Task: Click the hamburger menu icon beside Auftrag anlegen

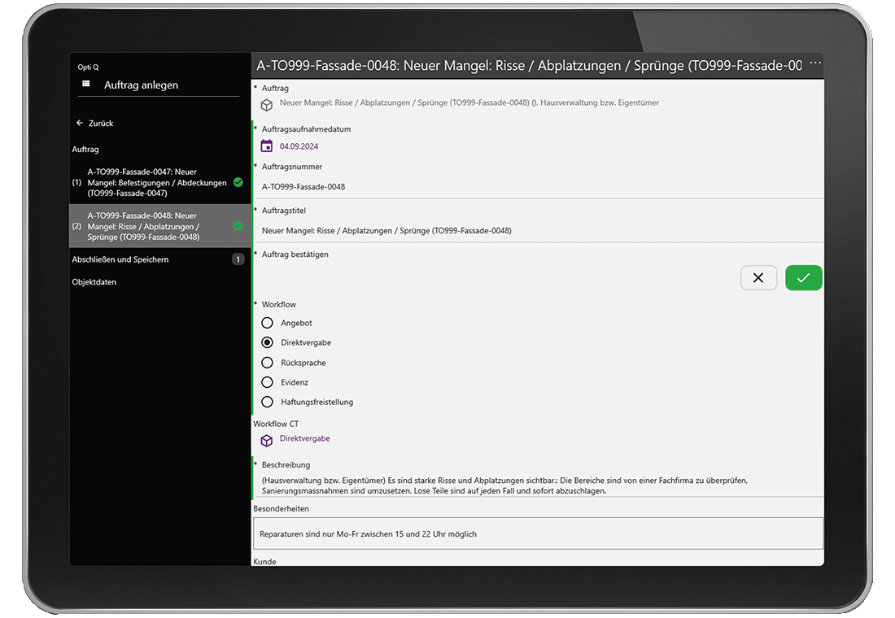Action: click(86, 84)
